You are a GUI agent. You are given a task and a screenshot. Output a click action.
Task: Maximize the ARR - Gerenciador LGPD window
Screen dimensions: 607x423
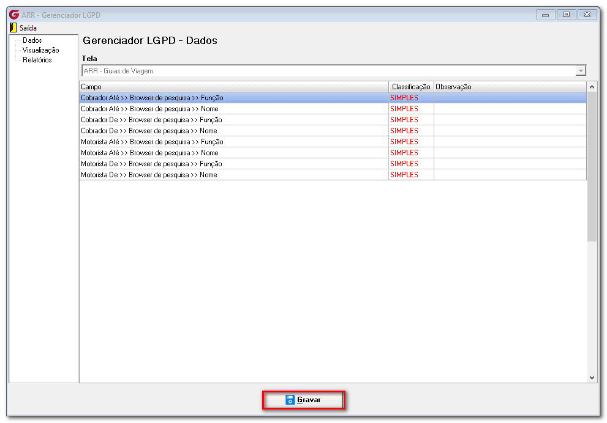coord(567,15)
